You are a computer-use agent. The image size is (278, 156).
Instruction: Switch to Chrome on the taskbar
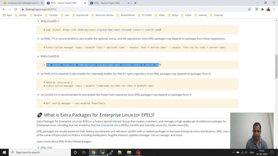93,152
